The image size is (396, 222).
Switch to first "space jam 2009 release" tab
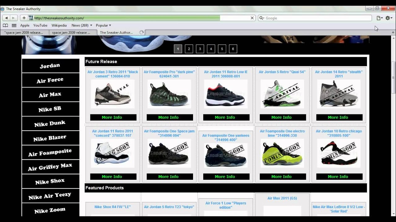pos(24,32)
